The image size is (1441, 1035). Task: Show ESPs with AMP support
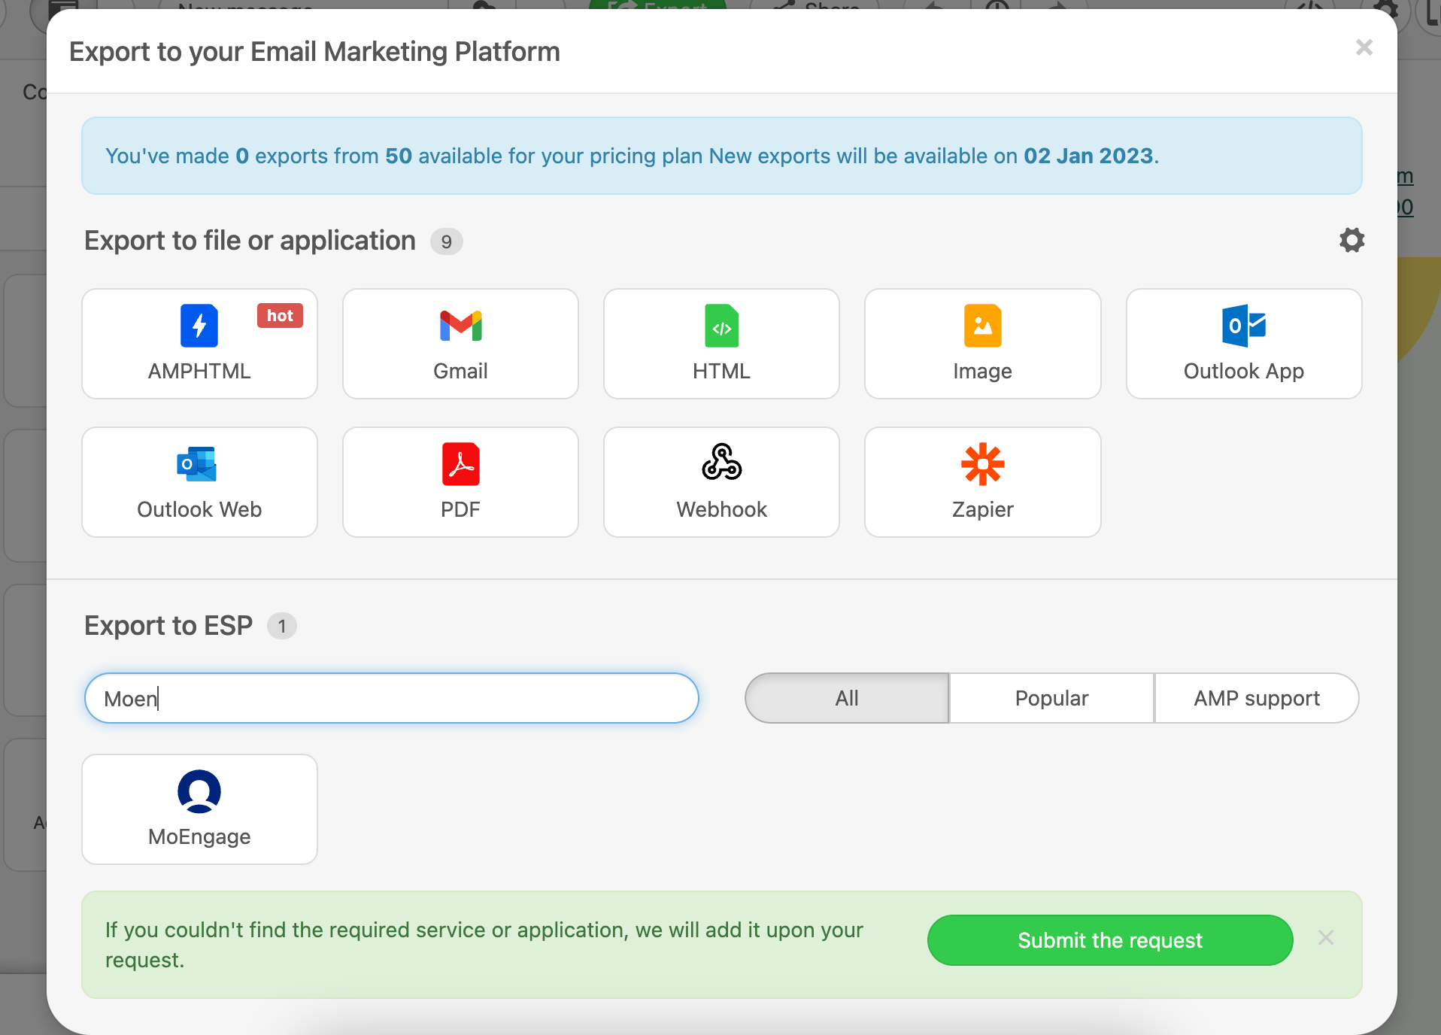[x=1257, y=698]
